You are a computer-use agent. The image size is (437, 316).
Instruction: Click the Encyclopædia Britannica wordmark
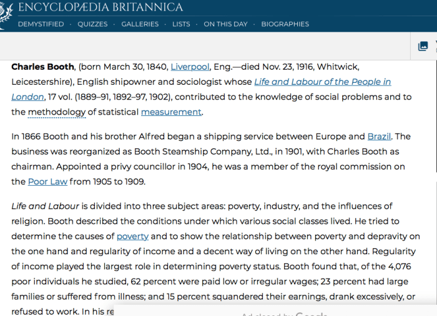[x=101, y=7]
